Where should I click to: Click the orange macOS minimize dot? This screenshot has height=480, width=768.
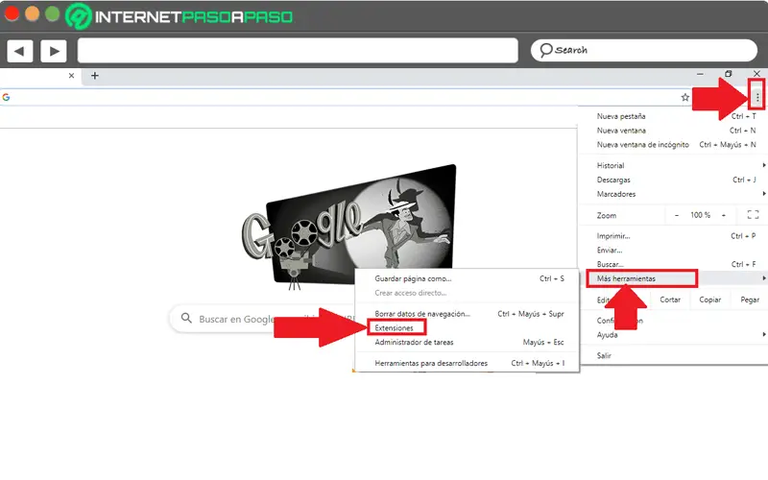(x=33, y=13)
